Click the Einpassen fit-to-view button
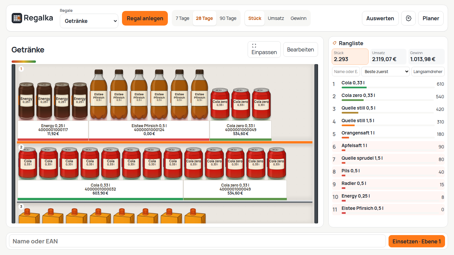 click(x=264, y=49)
